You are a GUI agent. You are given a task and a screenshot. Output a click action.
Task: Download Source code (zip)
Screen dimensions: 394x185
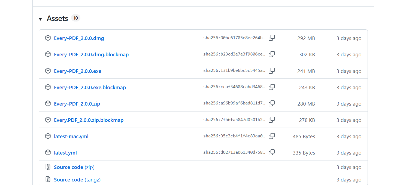[x=74, y=167]
